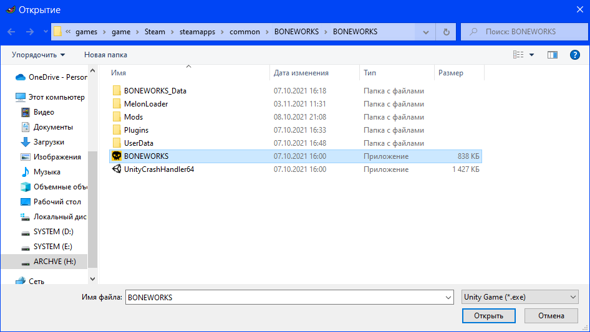590x332 pixels.
Task: Open the Упорядочить menu
Action: pyautogui.click(x=39, y=55)
